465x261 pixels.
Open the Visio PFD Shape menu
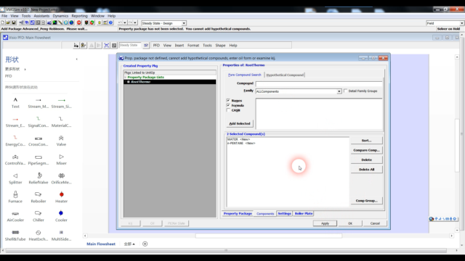coord(220,45)
